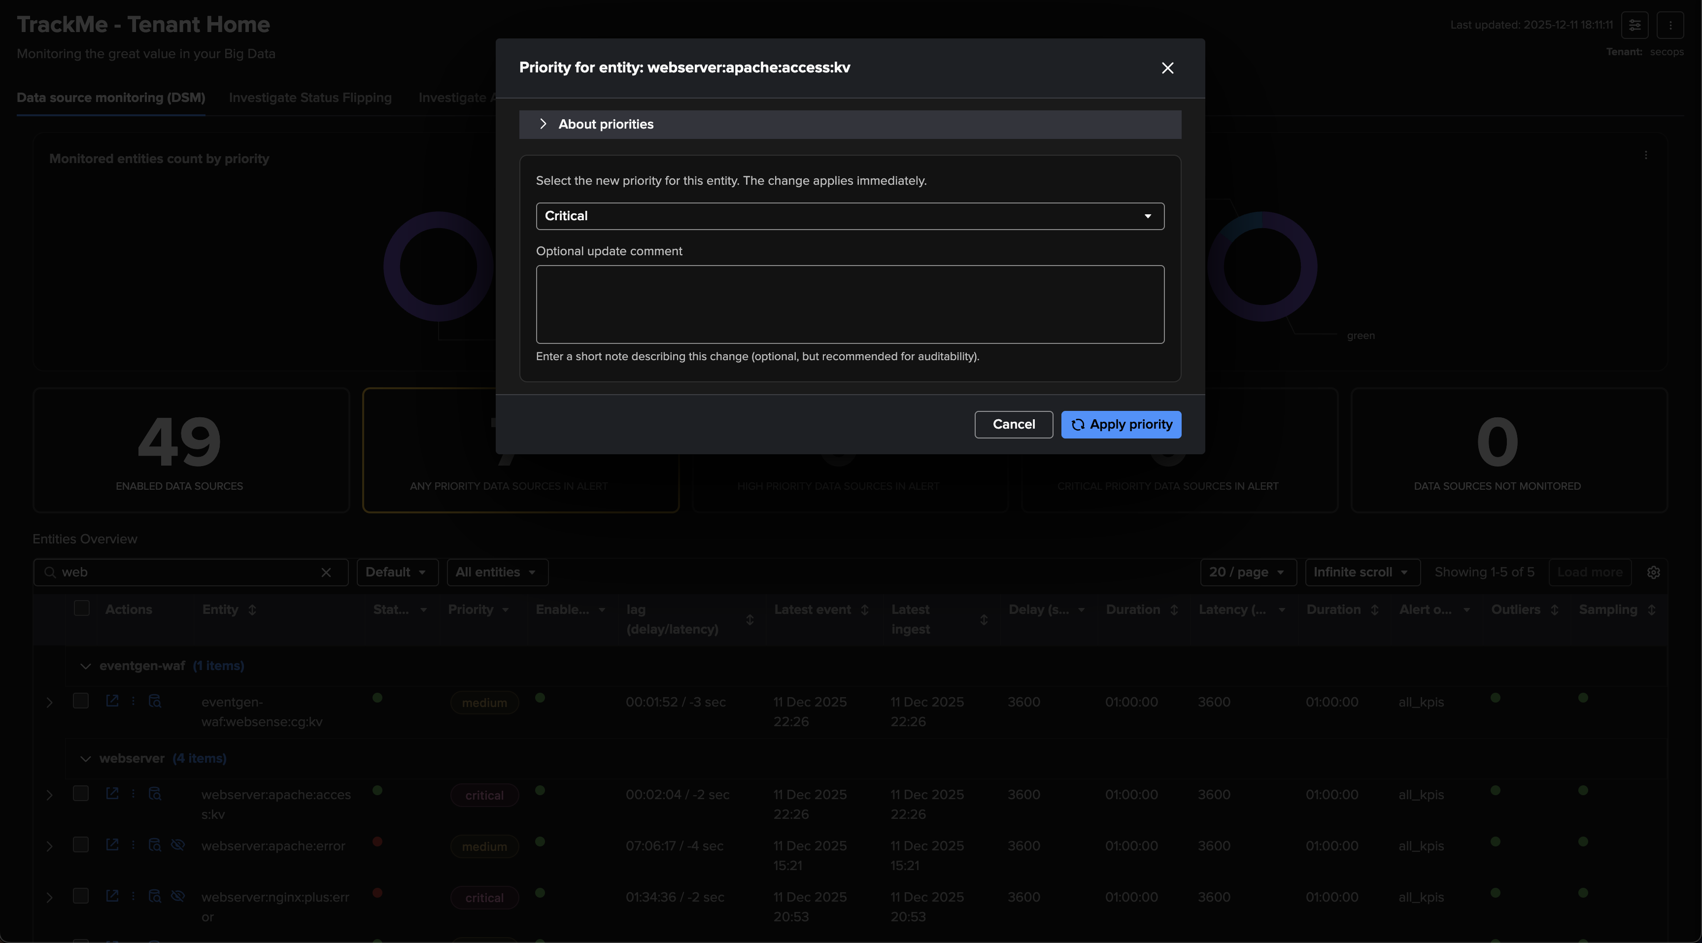Image resolution: width=1702 pixels, height=943 pixels.
Task: Check the webserver:apache:error row checkbox
Action: [x=81, y=844]
